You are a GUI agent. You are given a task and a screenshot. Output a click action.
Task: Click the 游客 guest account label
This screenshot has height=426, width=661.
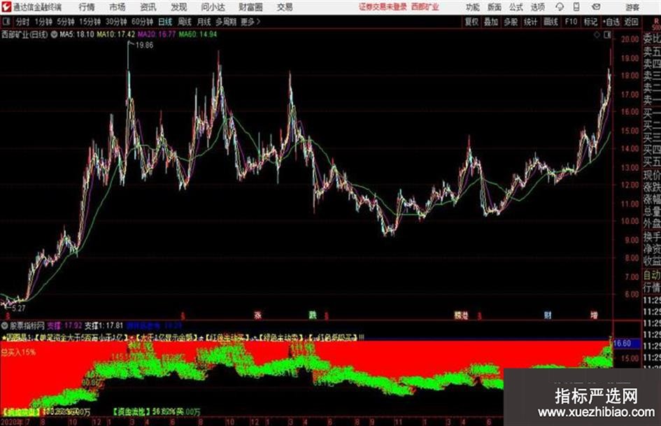[x=632, y=7]
